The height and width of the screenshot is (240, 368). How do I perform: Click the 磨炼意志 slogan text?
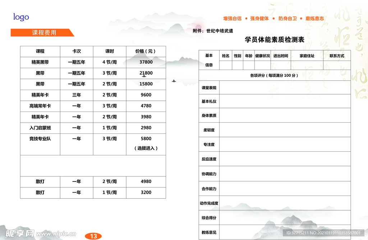click(x=314, y=18)
